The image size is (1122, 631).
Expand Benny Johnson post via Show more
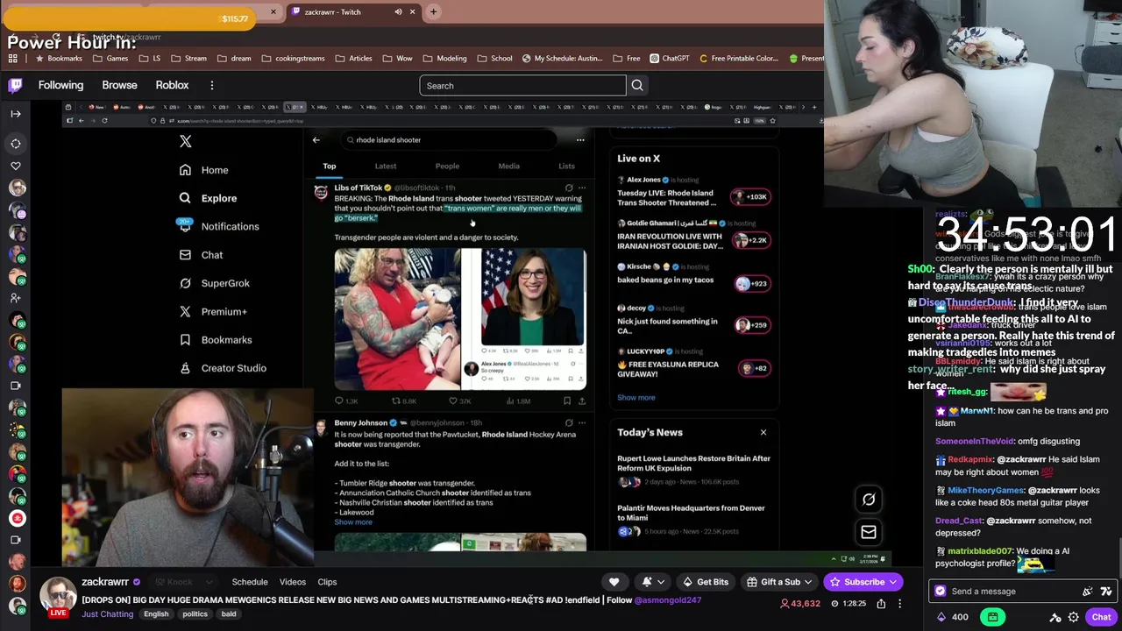[x=353, y=522]
